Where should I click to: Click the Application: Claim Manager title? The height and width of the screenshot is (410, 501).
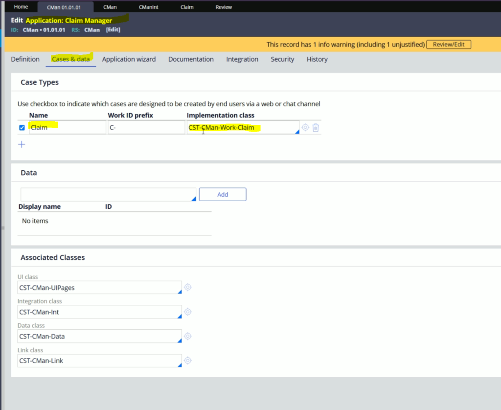coord(69,21)
